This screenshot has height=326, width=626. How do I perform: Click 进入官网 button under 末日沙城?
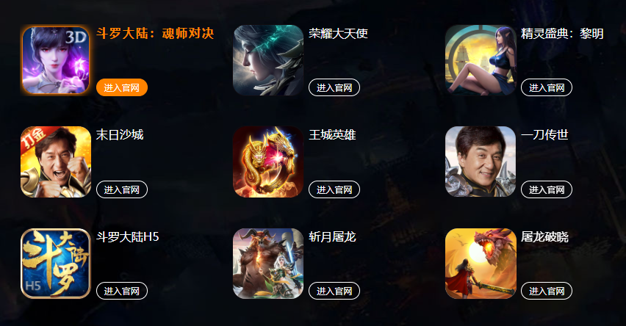click(x=122, y=189)
